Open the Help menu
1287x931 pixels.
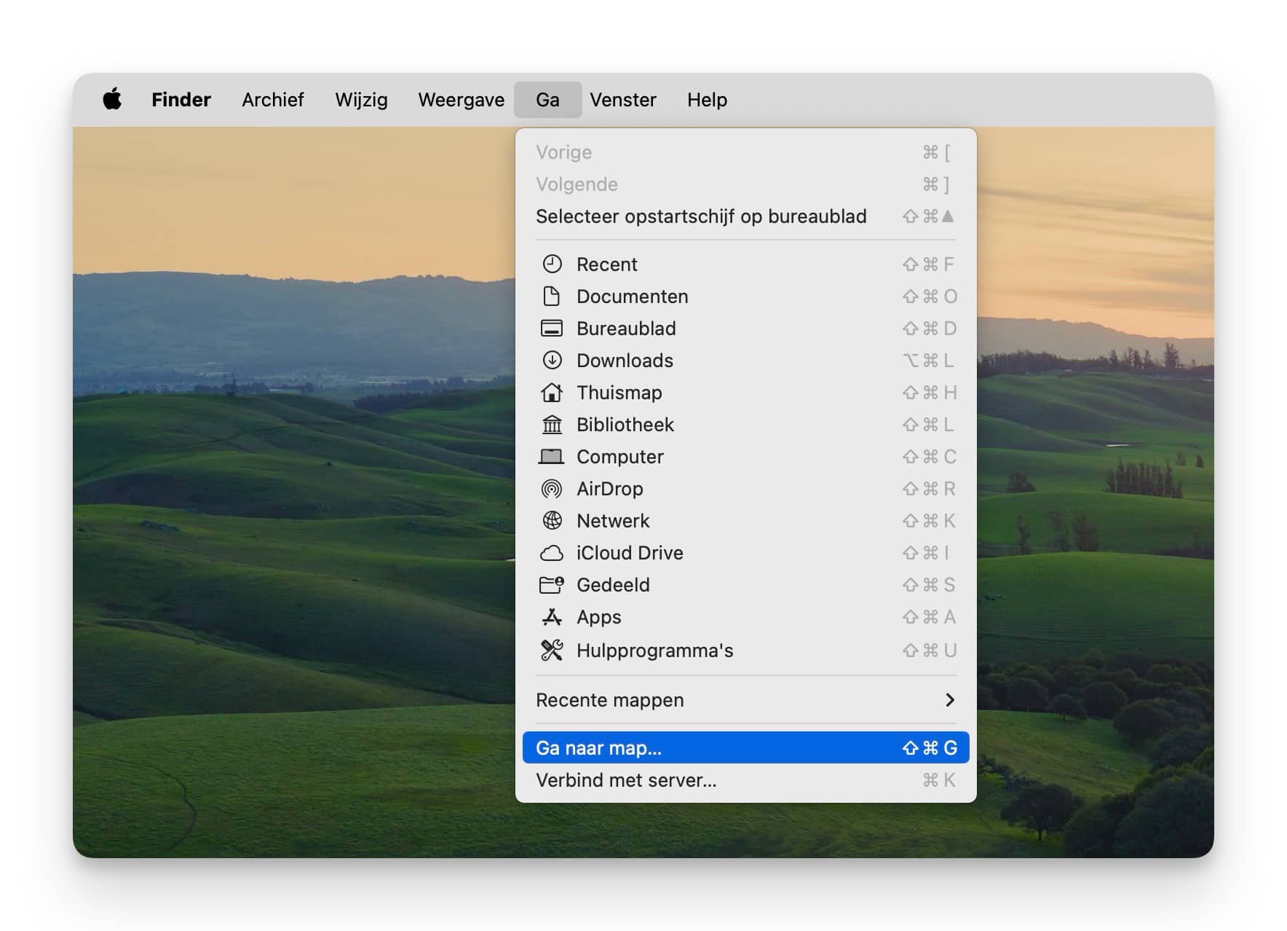[x=707, y=100]
